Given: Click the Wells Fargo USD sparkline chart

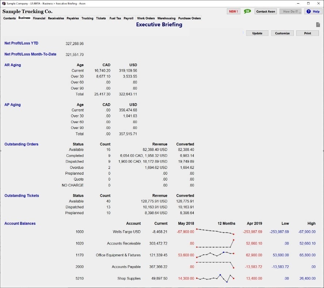Looking at the screenshot, I should coord(215,232).
